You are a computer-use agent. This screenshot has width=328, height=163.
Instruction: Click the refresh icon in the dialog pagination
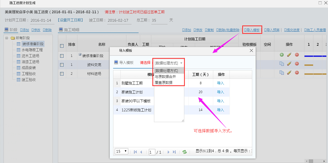pos(185,152)
